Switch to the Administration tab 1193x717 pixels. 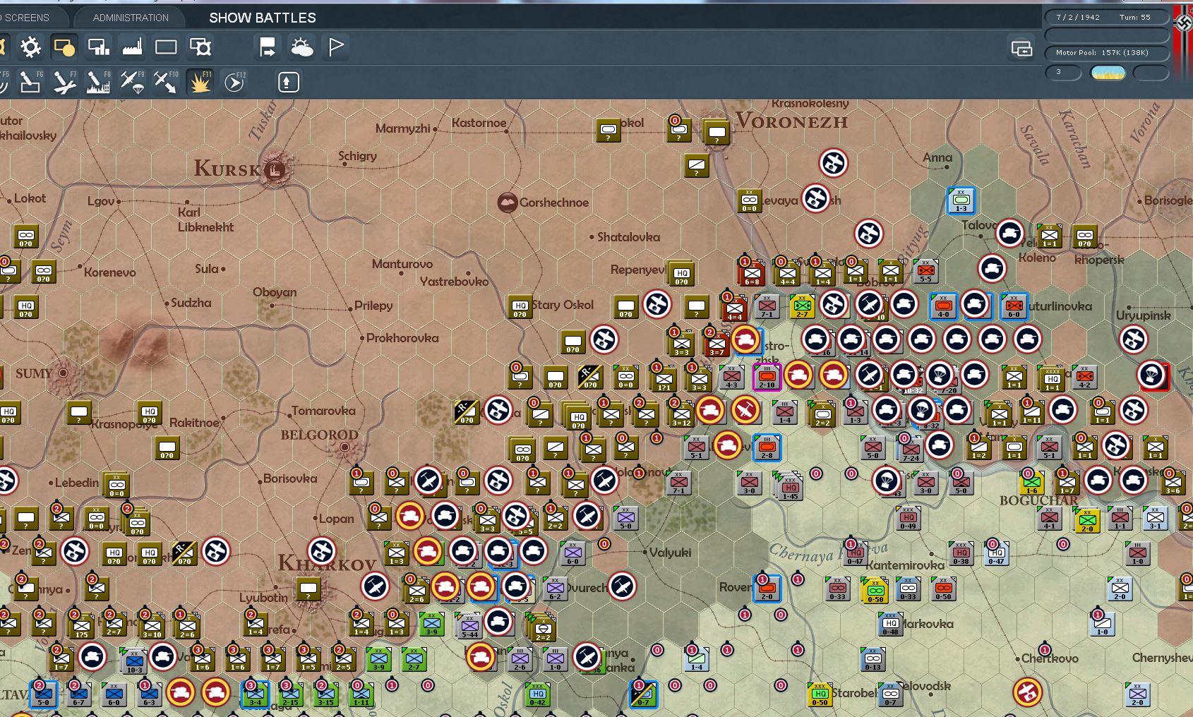pyautogui.click(x=131, y=18)
